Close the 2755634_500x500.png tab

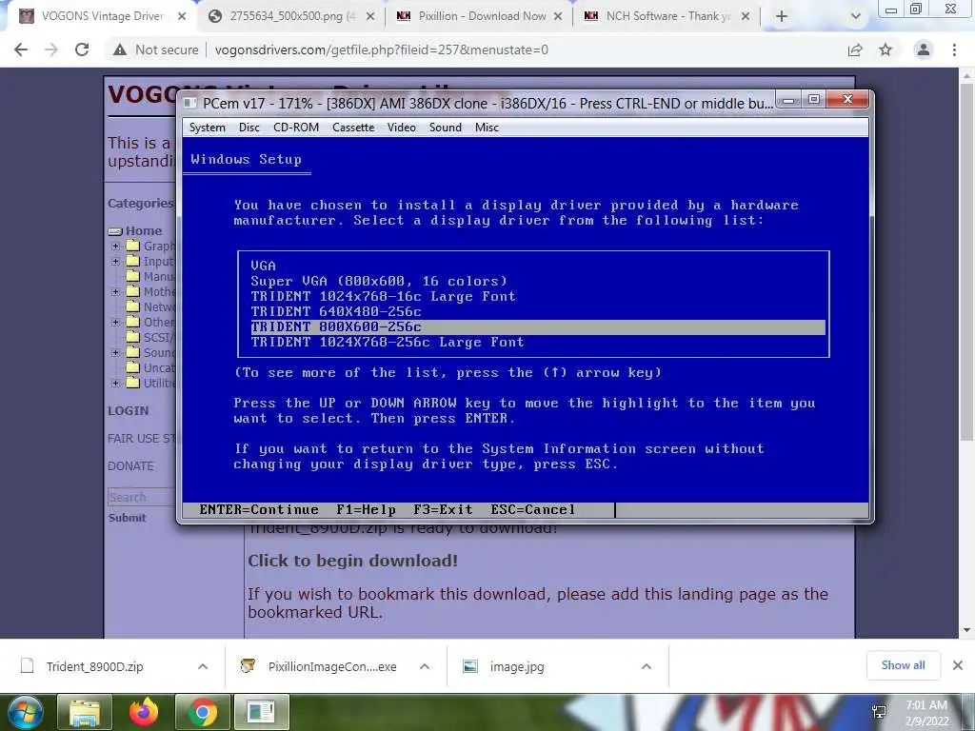tap(370, 17)
